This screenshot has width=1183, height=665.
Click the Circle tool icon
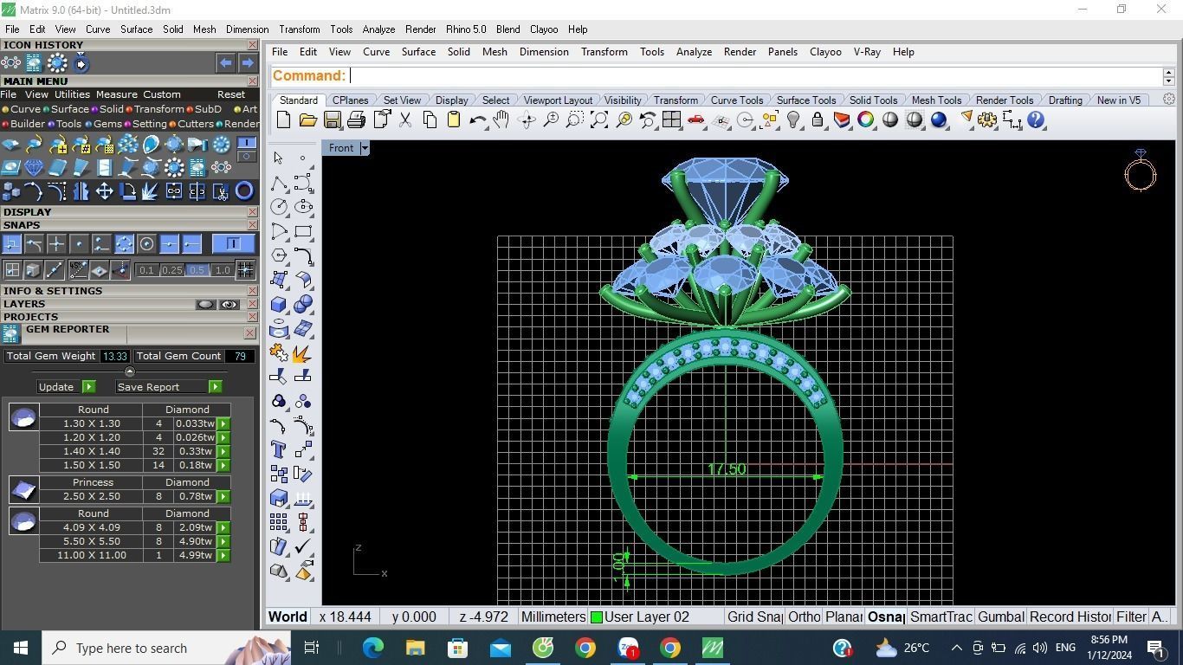pyautogui.click(x=279, y=207)
